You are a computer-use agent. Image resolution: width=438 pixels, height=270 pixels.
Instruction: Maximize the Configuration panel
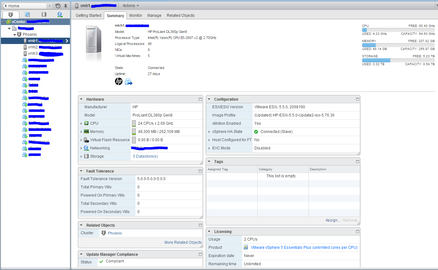click(x=358, y=99)
